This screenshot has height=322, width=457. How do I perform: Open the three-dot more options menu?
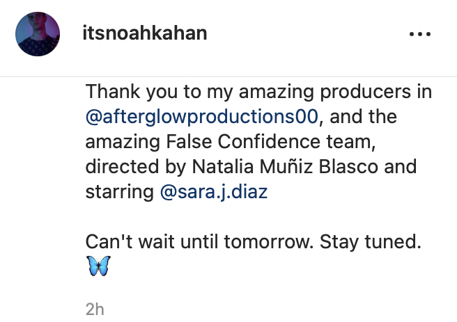tap(420, 34)
